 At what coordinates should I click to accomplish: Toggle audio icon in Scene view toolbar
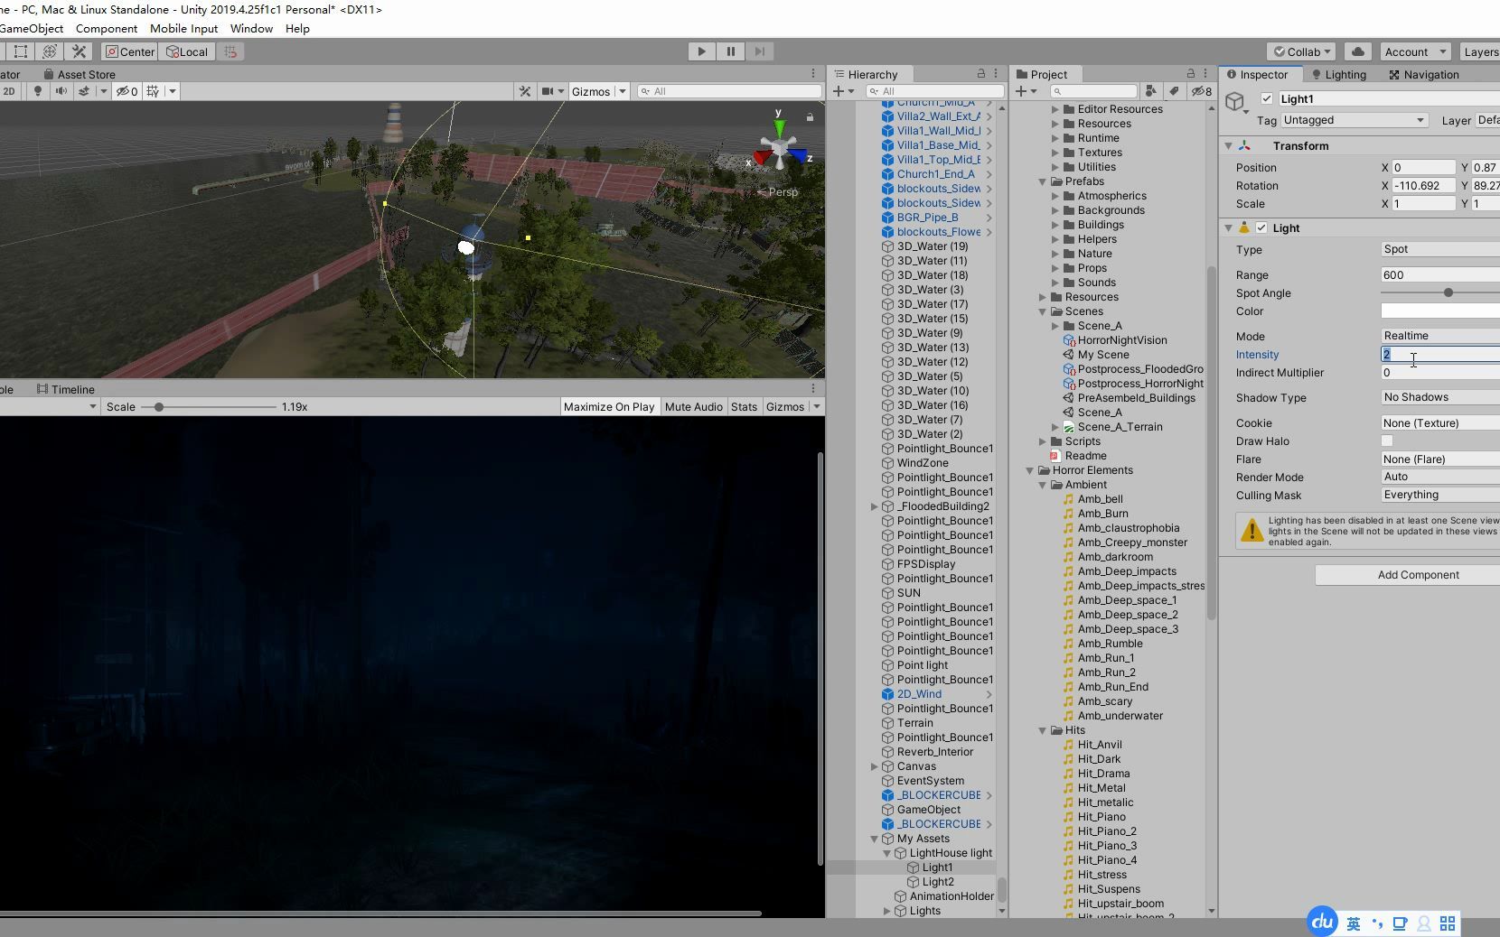coord(60,91)
